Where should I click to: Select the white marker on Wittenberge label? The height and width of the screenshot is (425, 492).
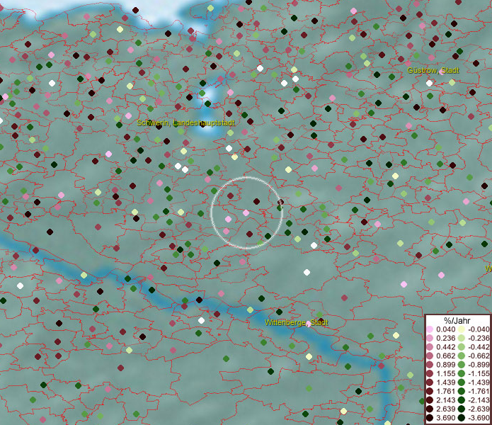click(309, 324)
